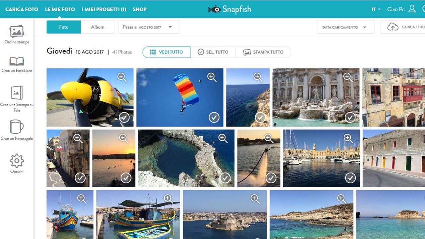Image resolution: width=425 pixels, height=239 pixels.
Task: Click the VEDI TUTTO button
Action: 166,52
